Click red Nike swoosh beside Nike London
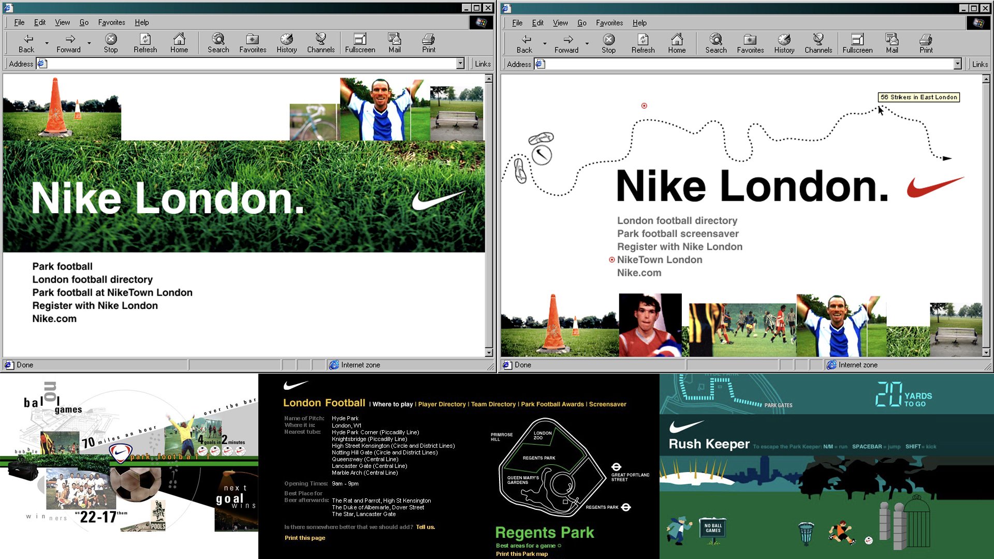This screenshot has height=559, width=994. click(x=936, y=187)
